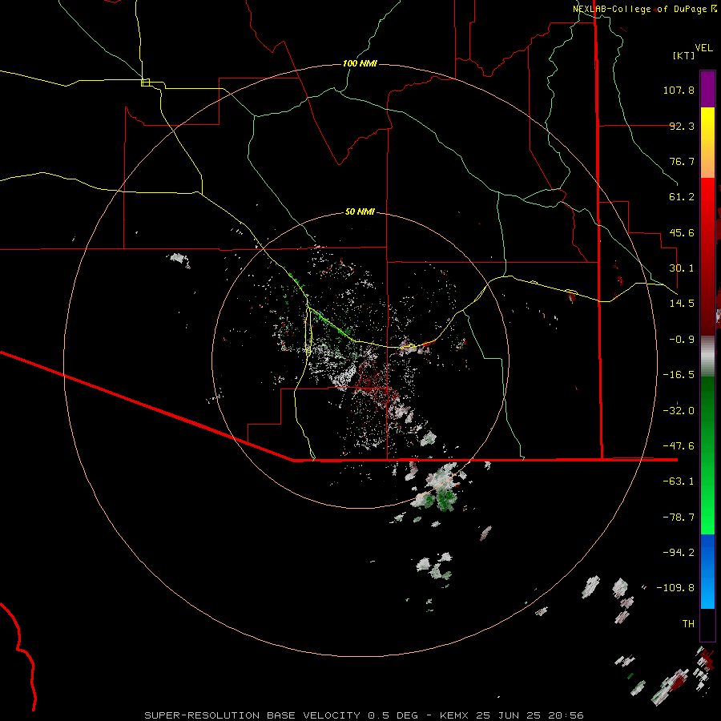The image size is (721, 721).
Task: Pick the purple segment atop the color bar
Action: click(707, 89)
